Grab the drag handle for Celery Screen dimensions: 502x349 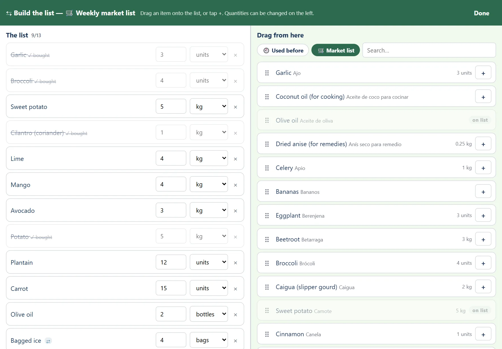click(267, 168)
